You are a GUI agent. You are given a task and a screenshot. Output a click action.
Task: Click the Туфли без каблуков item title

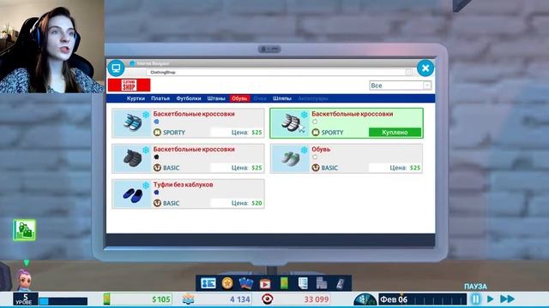[183, 185]
